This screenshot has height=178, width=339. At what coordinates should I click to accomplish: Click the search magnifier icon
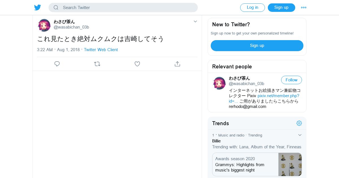coord(56,8)
